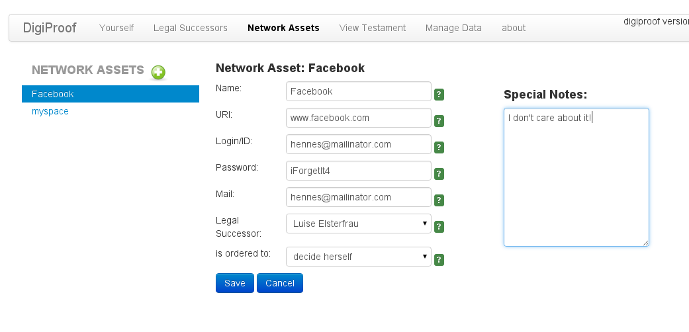The image size is (689, 332).
Task: Click help icon beside Password field
Action: pos(439,174)
